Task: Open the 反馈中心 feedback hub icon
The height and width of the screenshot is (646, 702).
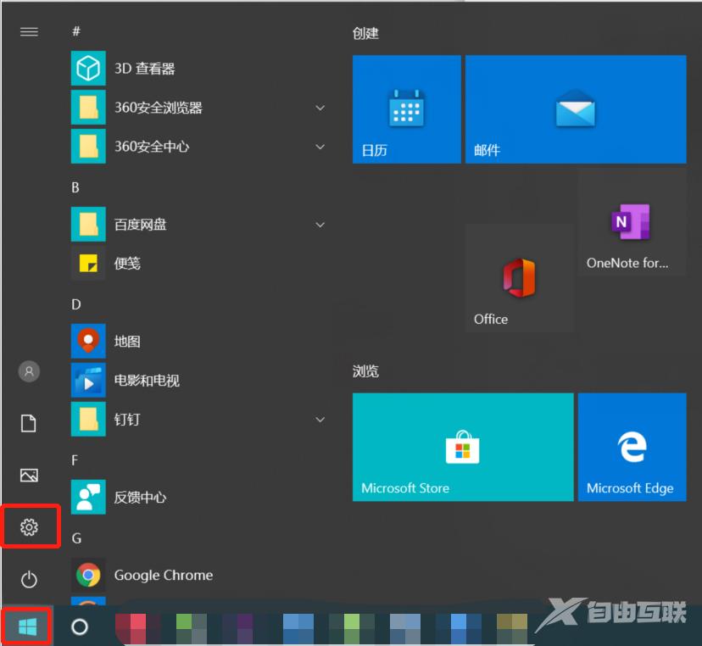Action: click(x=88, y=497)
